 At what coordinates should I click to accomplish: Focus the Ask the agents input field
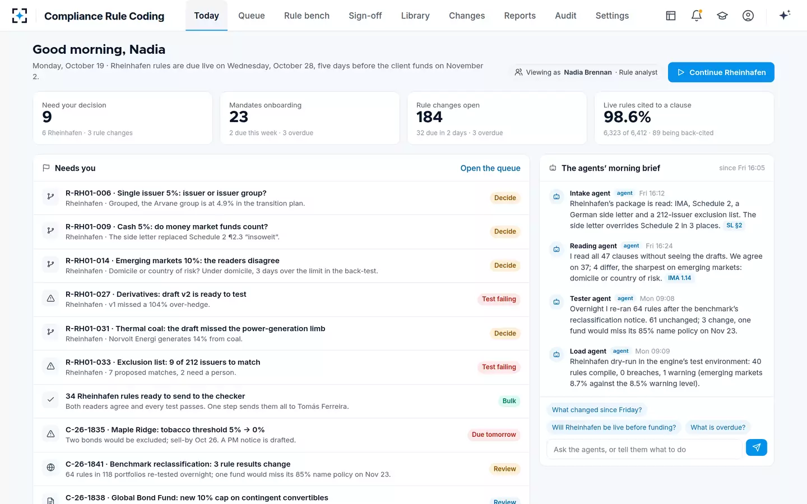[x=644, y=449]
